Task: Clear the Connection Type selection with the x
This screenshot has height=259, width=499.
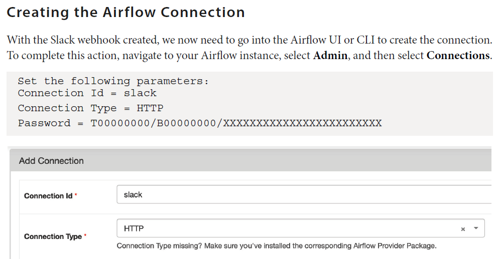Action: [463, 229]
